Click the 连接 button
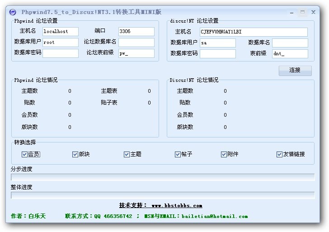 [295, 71]
